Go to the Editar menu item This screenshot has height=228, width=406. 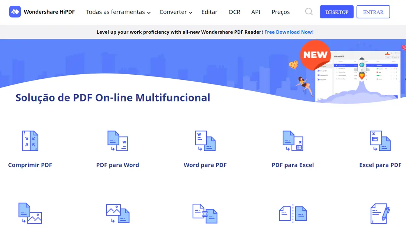(210, 12)
